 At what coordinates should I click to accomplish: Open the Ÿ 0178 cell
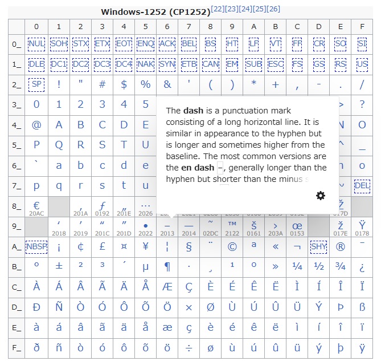coord(362,227)
